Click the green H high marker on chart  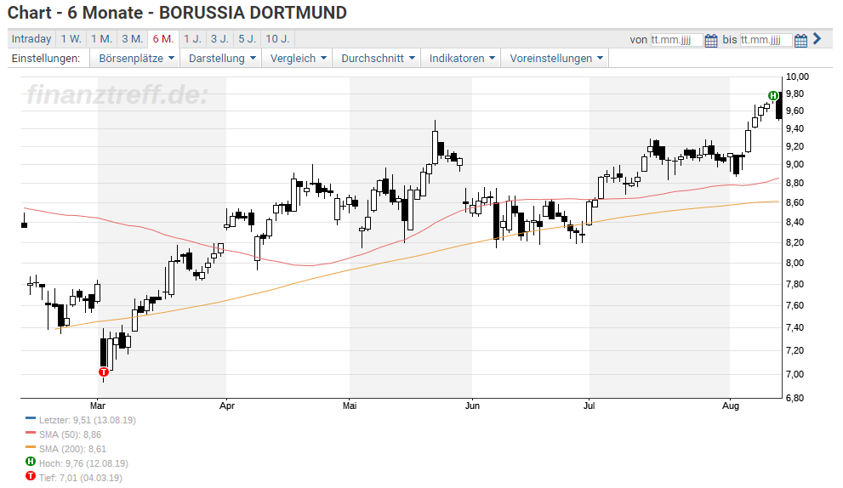click(x=773, y=96)
